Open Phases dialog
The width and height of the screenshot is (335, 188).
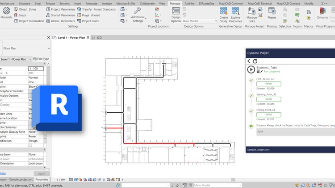272,13
